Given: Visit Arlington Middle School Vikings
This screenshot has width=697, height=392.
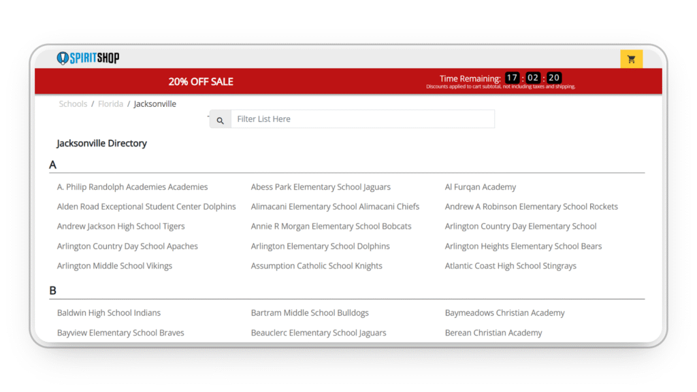Looking at the screenshot, I should point(114,266).
